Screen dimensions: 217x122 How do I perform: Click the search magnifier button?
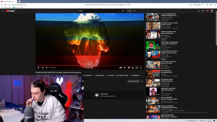(x=130, y=11)
